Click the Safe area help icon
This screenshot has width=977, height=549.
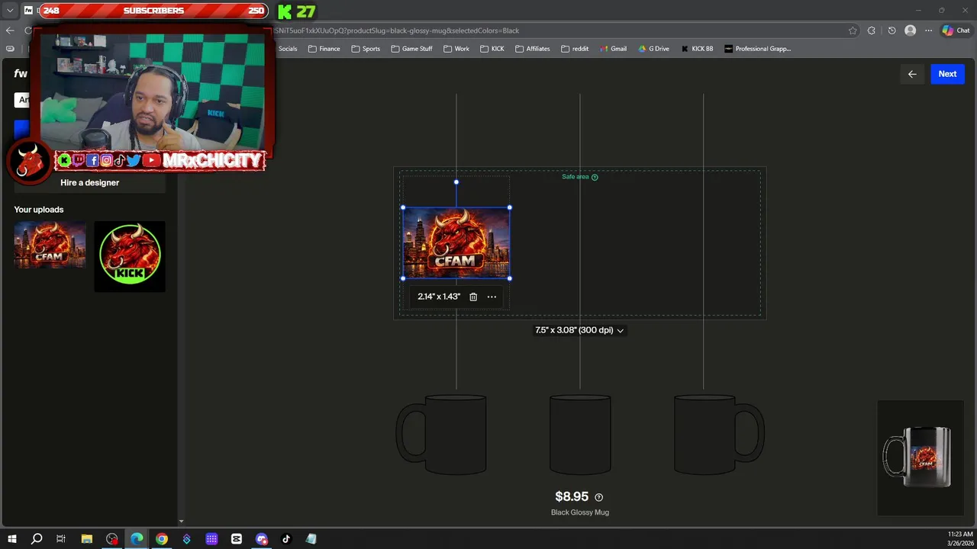point(595,177)
